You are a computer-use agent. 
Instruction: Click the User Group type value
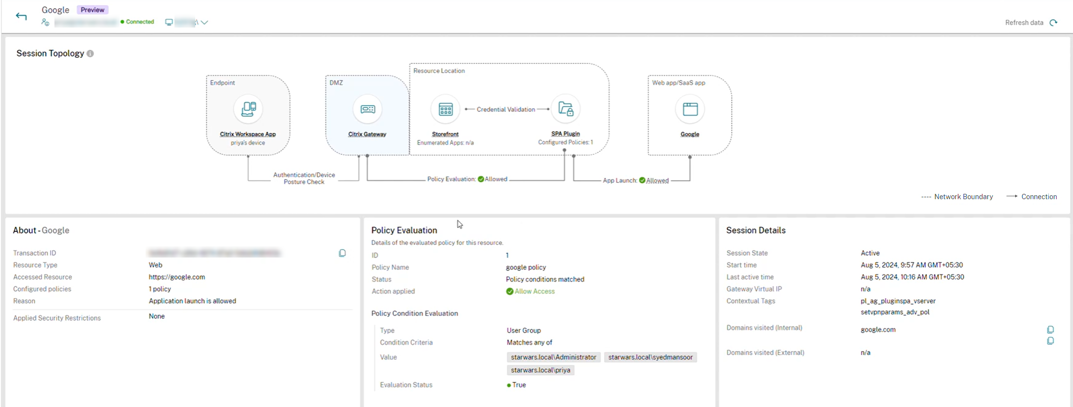[523, 330]
